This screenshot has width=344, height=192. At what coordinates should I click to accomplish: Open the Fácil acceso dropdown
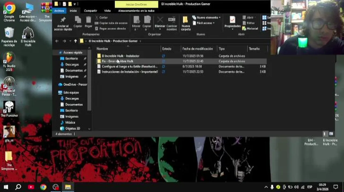pos(204,23)
